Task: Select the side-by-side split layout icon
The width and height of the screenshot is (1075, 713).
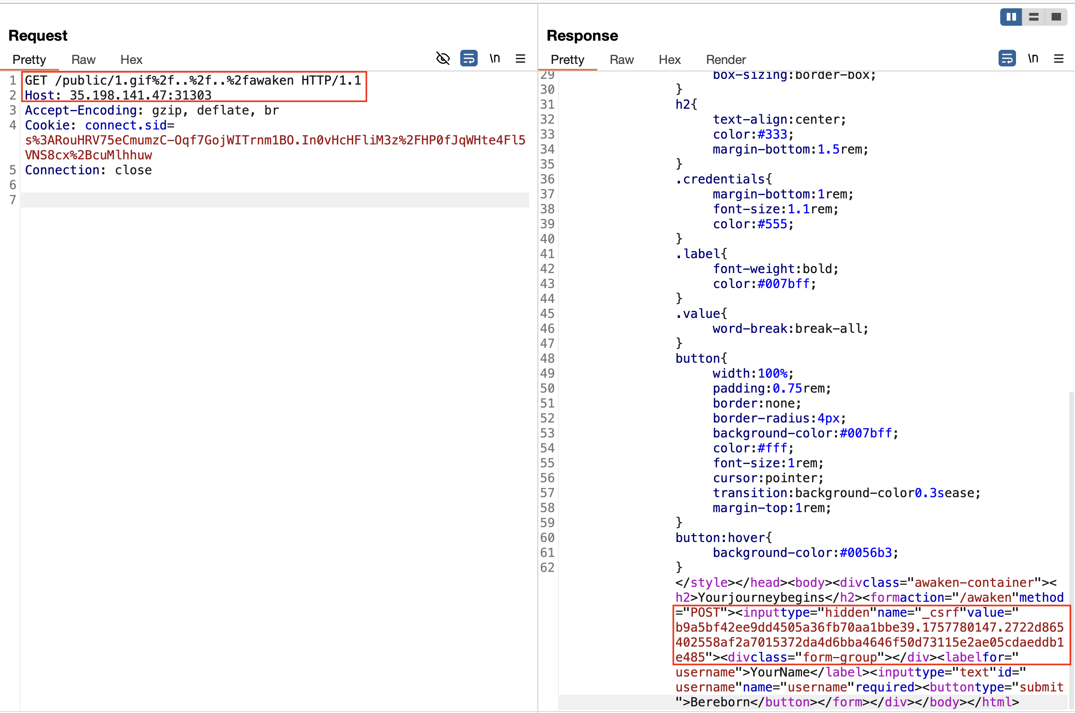Action: tap(1011, 17)
